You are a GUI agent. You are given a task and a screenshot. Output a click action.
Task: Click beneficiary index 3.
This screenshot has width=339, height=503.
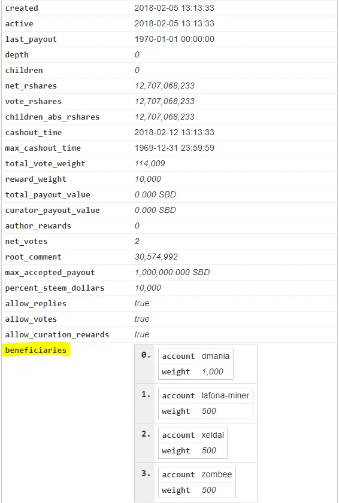[x=146, y=474]
